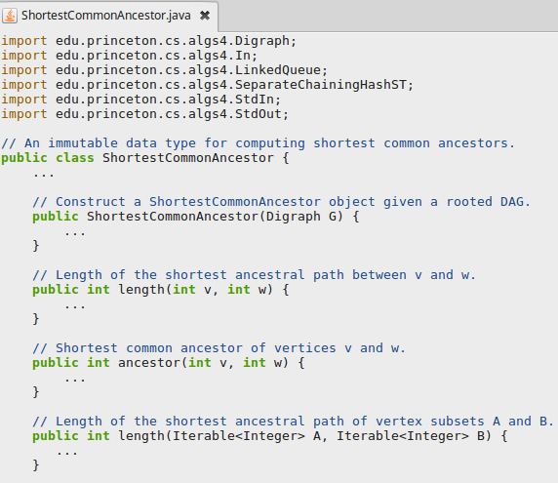Viewport: 558px width, 483px height.
Task: Click the comment about immutable data type
Action: pyautogui.click(x=258, y=143)
